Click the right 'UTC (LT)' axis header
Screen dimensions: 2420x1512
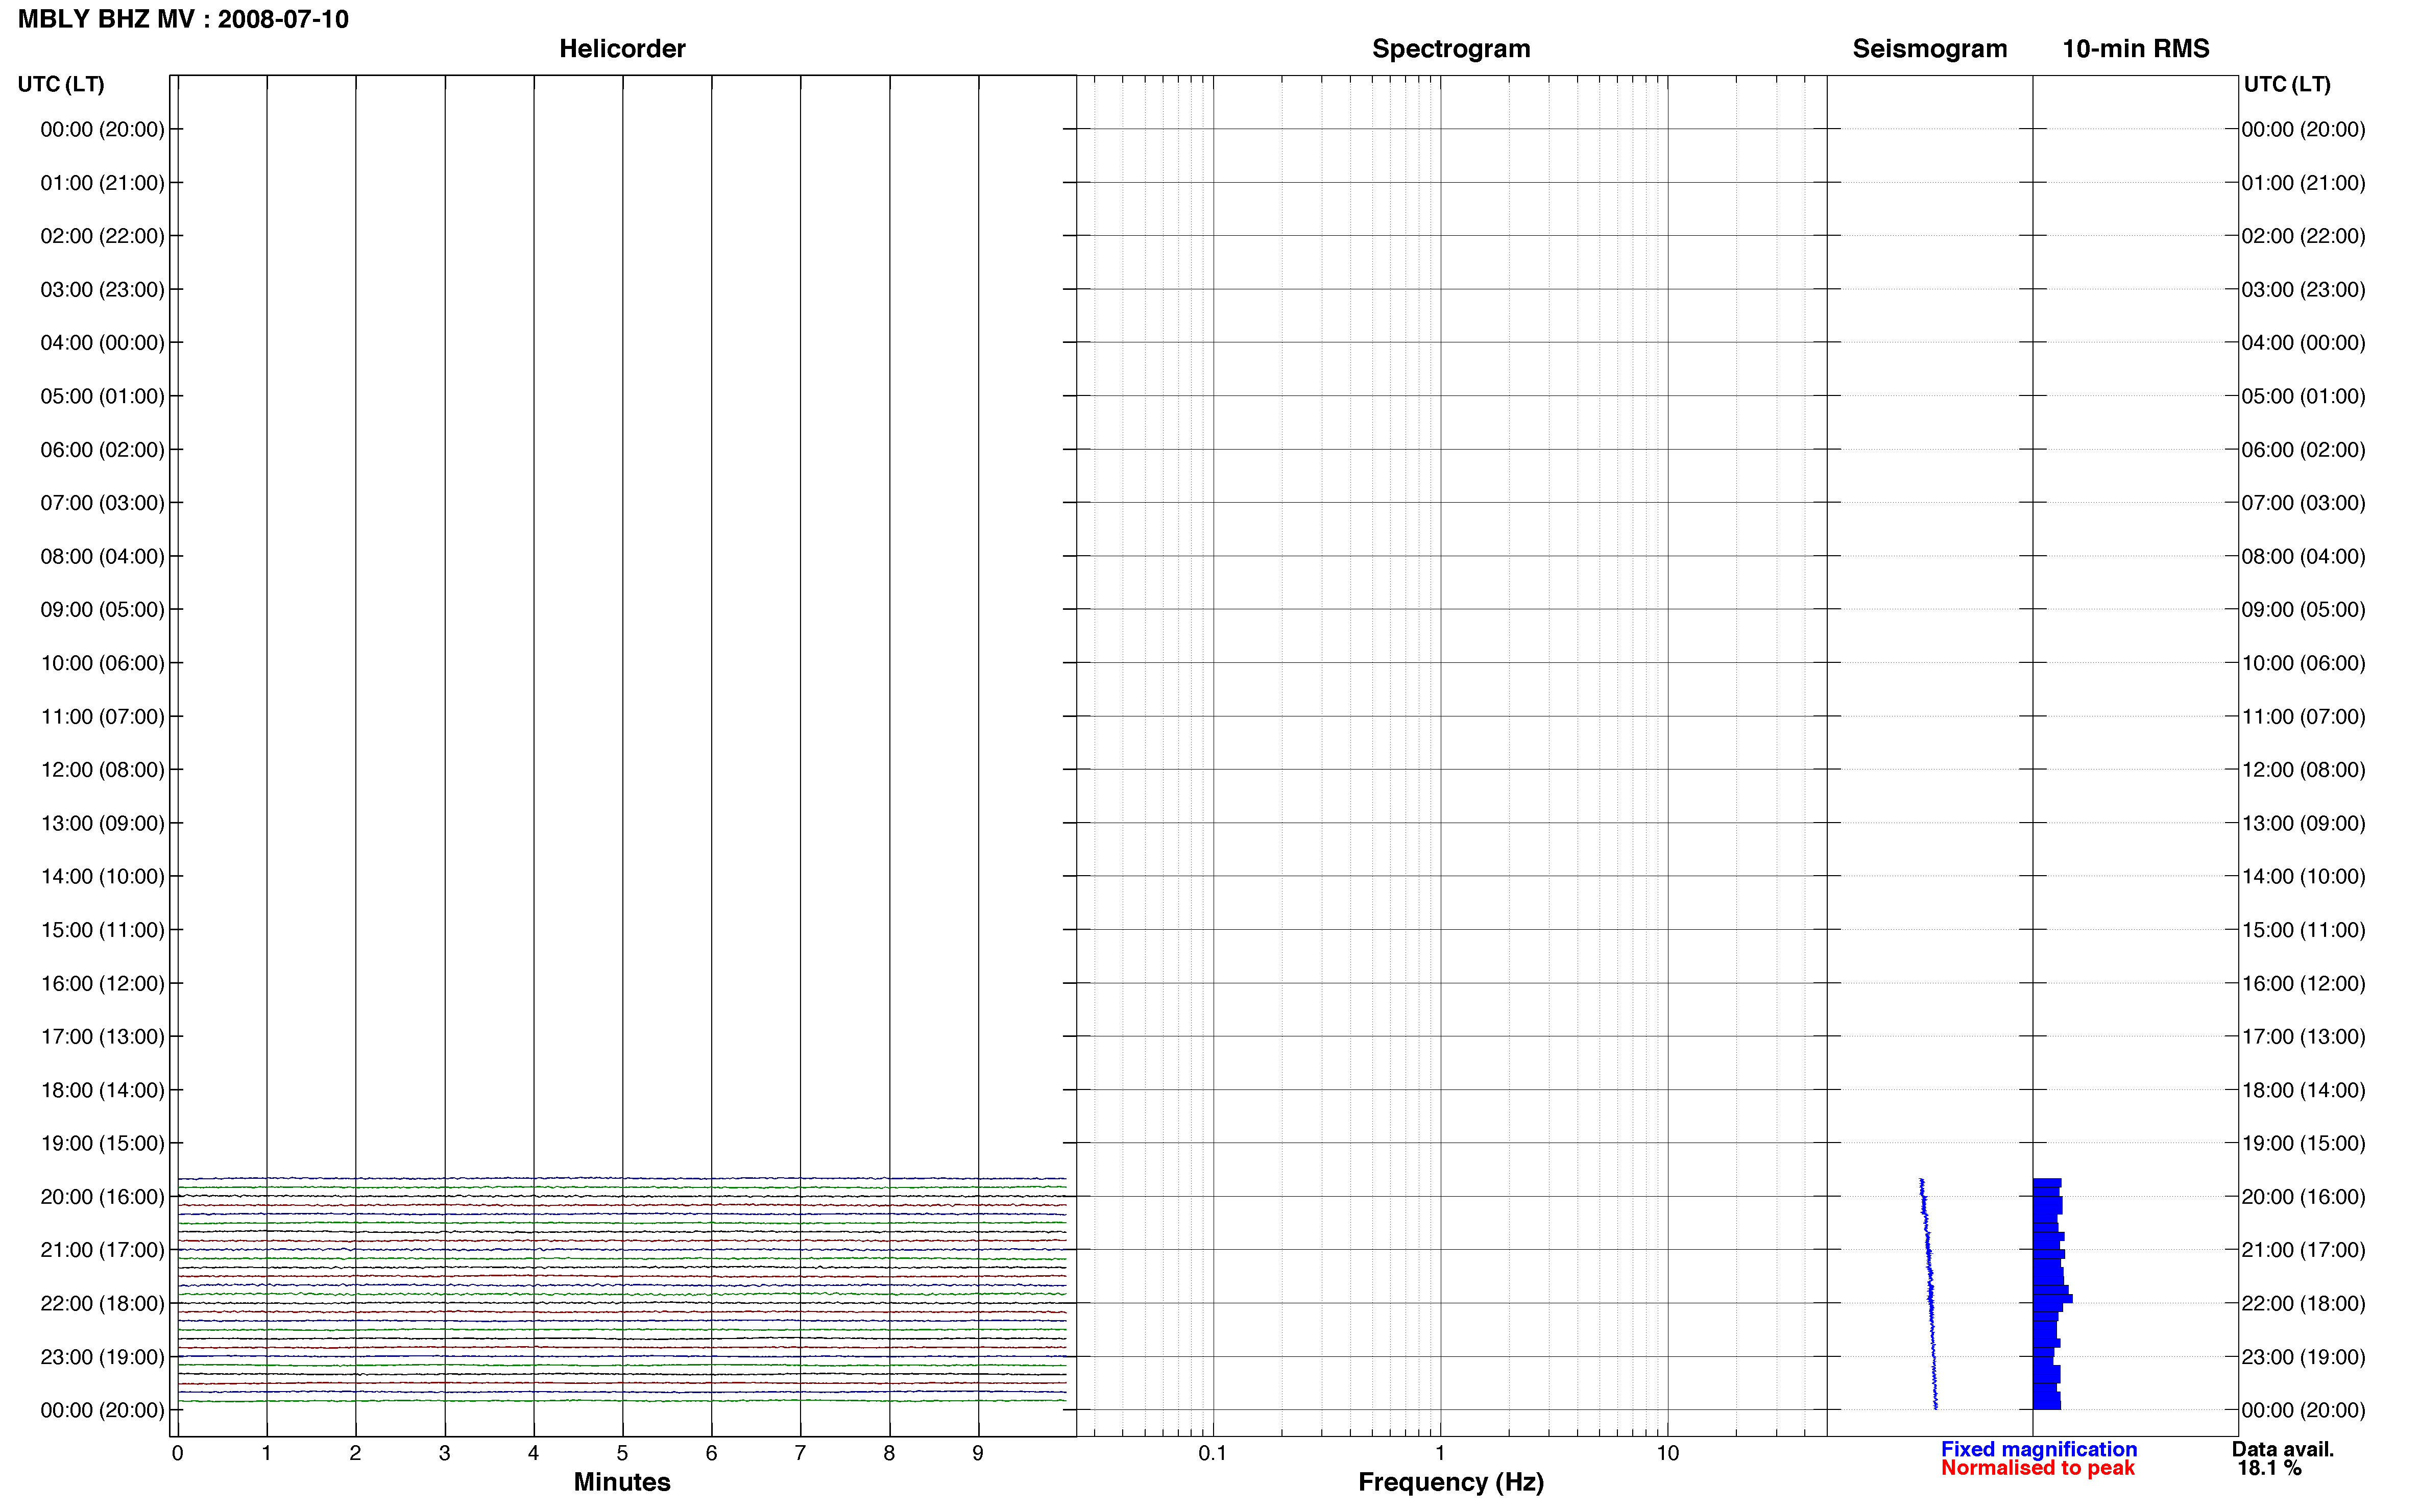2287,84
